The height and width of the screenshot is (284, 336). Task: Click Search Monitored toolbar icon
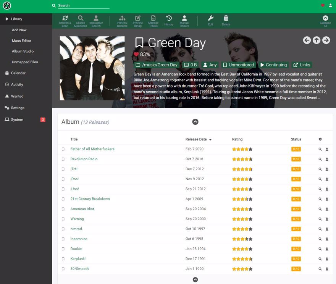[81, 21]
